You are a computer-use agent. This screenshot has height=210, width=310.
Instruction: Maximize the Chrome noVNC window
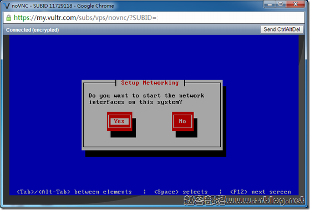coord(281,4)
